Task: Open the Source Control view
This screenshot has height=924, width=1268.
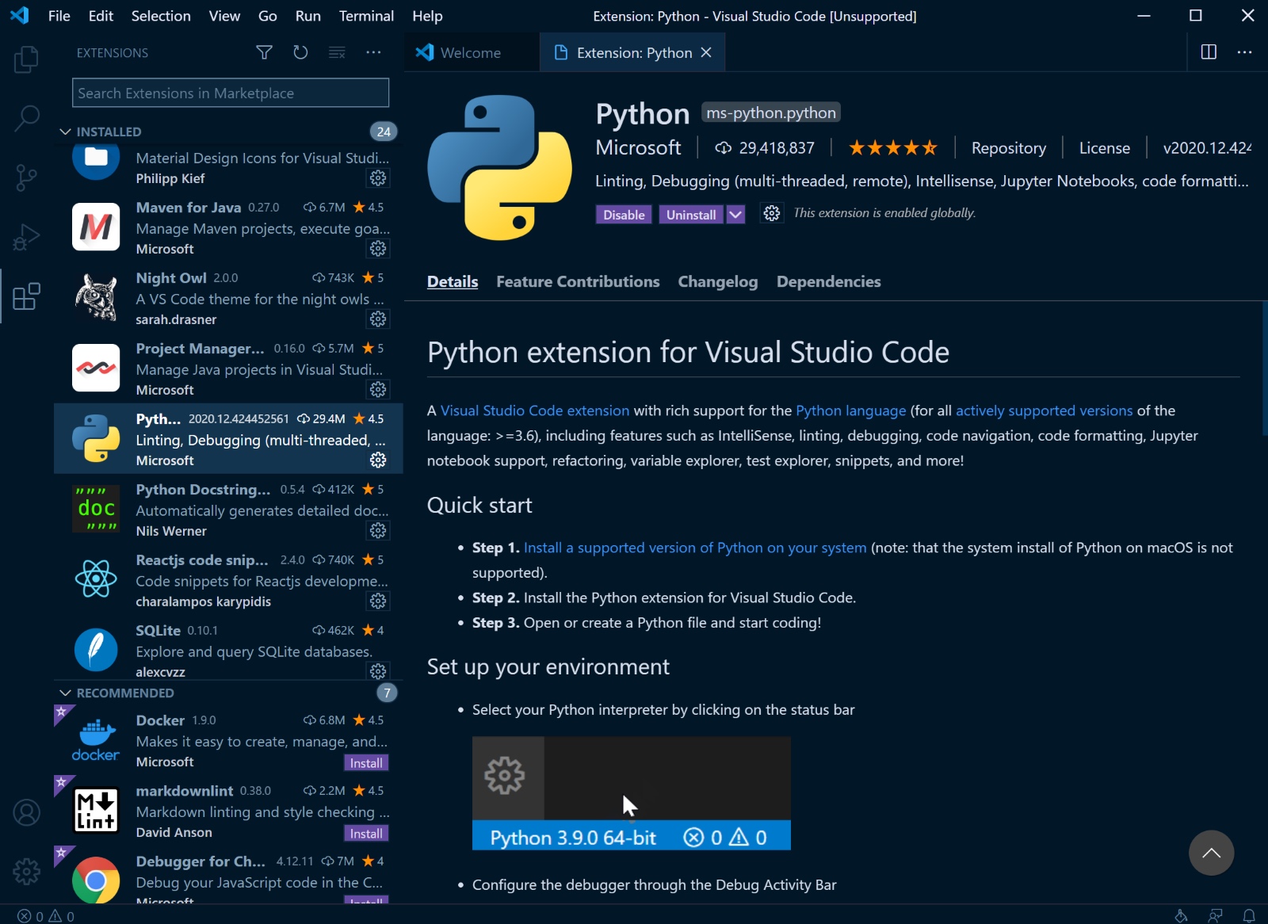Action: click(26, 178)
